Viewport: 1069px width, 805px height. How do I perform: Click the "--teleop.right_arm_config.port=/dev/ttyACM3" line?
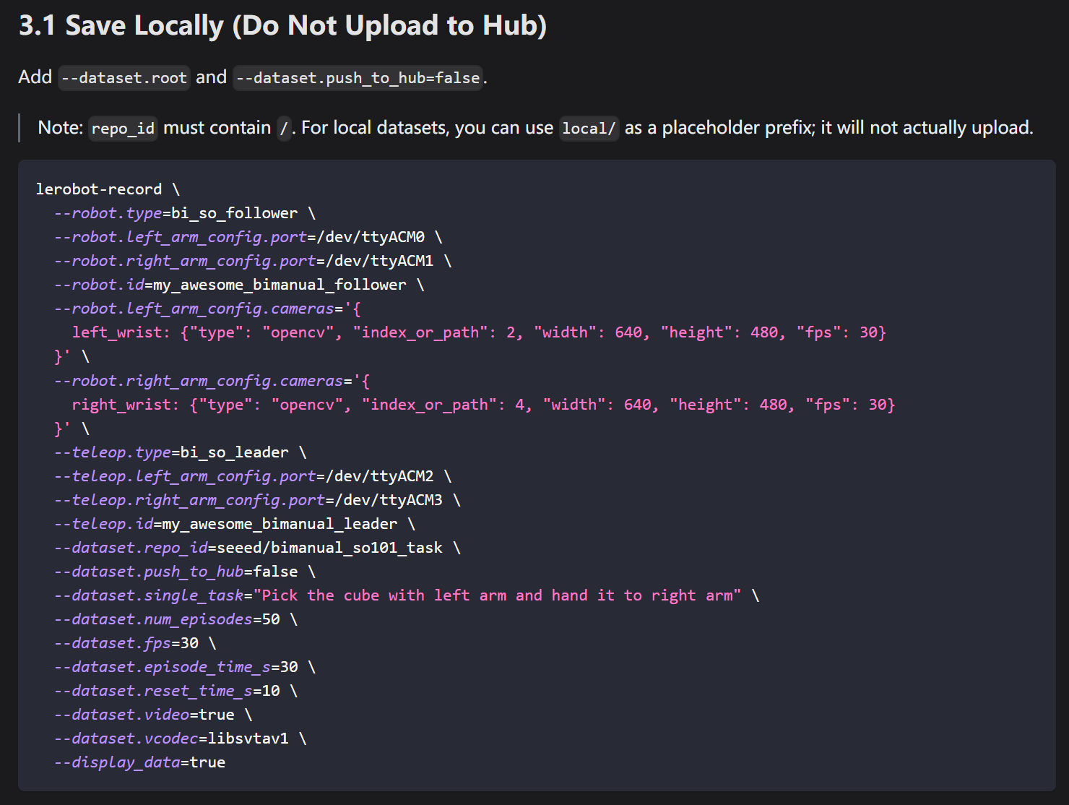257,500
